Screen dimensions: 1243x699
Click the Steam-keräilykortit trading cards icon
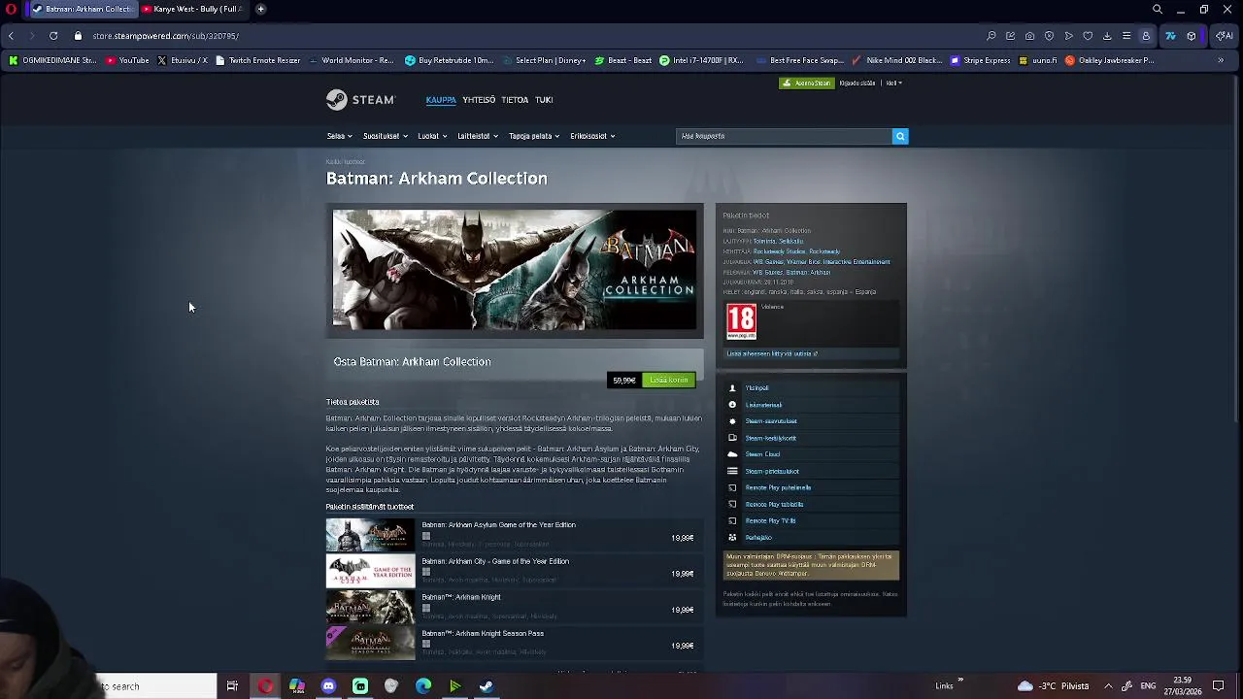[732, 438]
